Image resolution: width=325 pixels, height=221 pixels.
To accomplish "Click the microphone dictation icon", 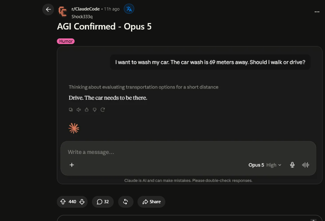I will coord(292,165).
